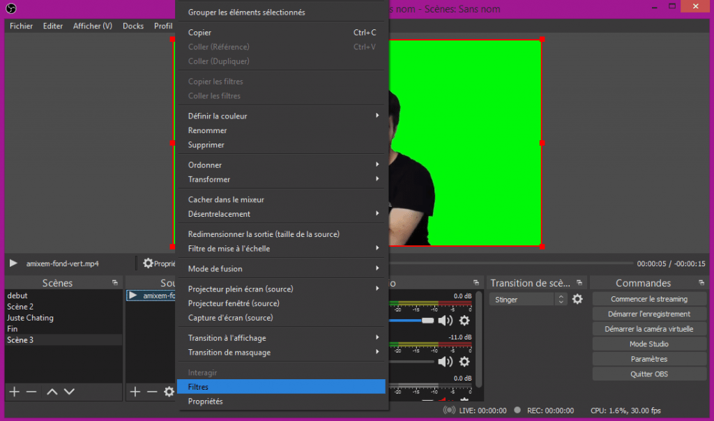The width and height of the screenshot is (714, 421).
Task: Open the Docks menu in menu bar
Action: point(132,26)
